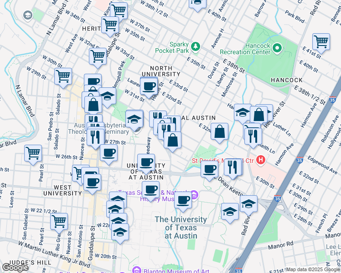Open the shopping bag marker near E 32nd creek
This screenshot has height=273, width=341.
(x=220, y=131)
